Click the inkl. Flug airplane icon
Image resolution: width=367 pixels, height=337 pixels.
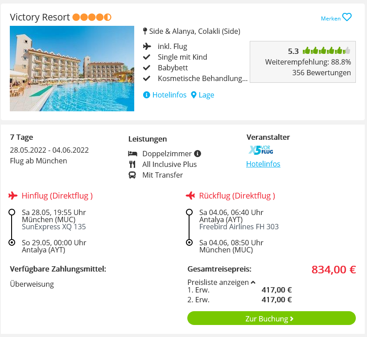[x=147, y=46]
